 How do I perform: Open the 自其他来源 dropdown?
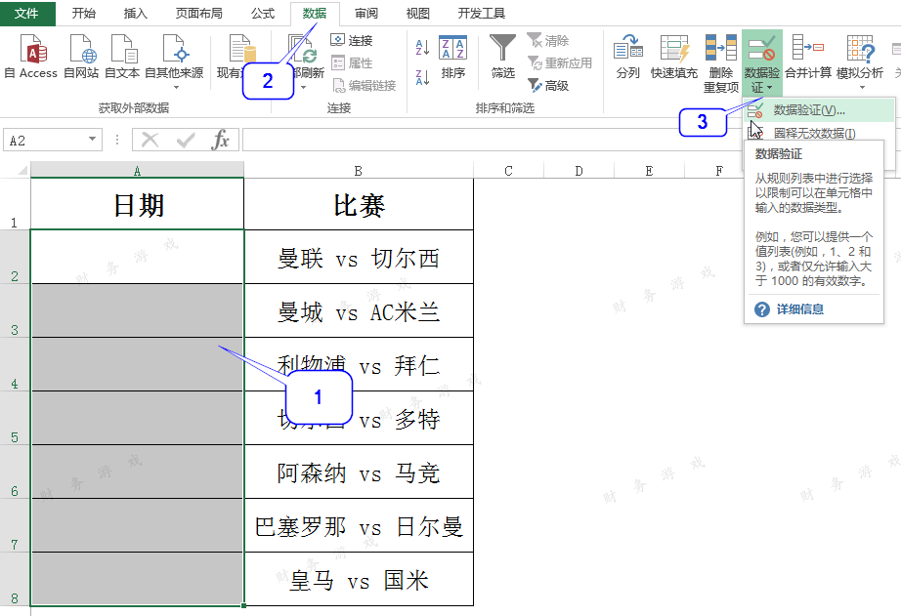click(174, 62)
